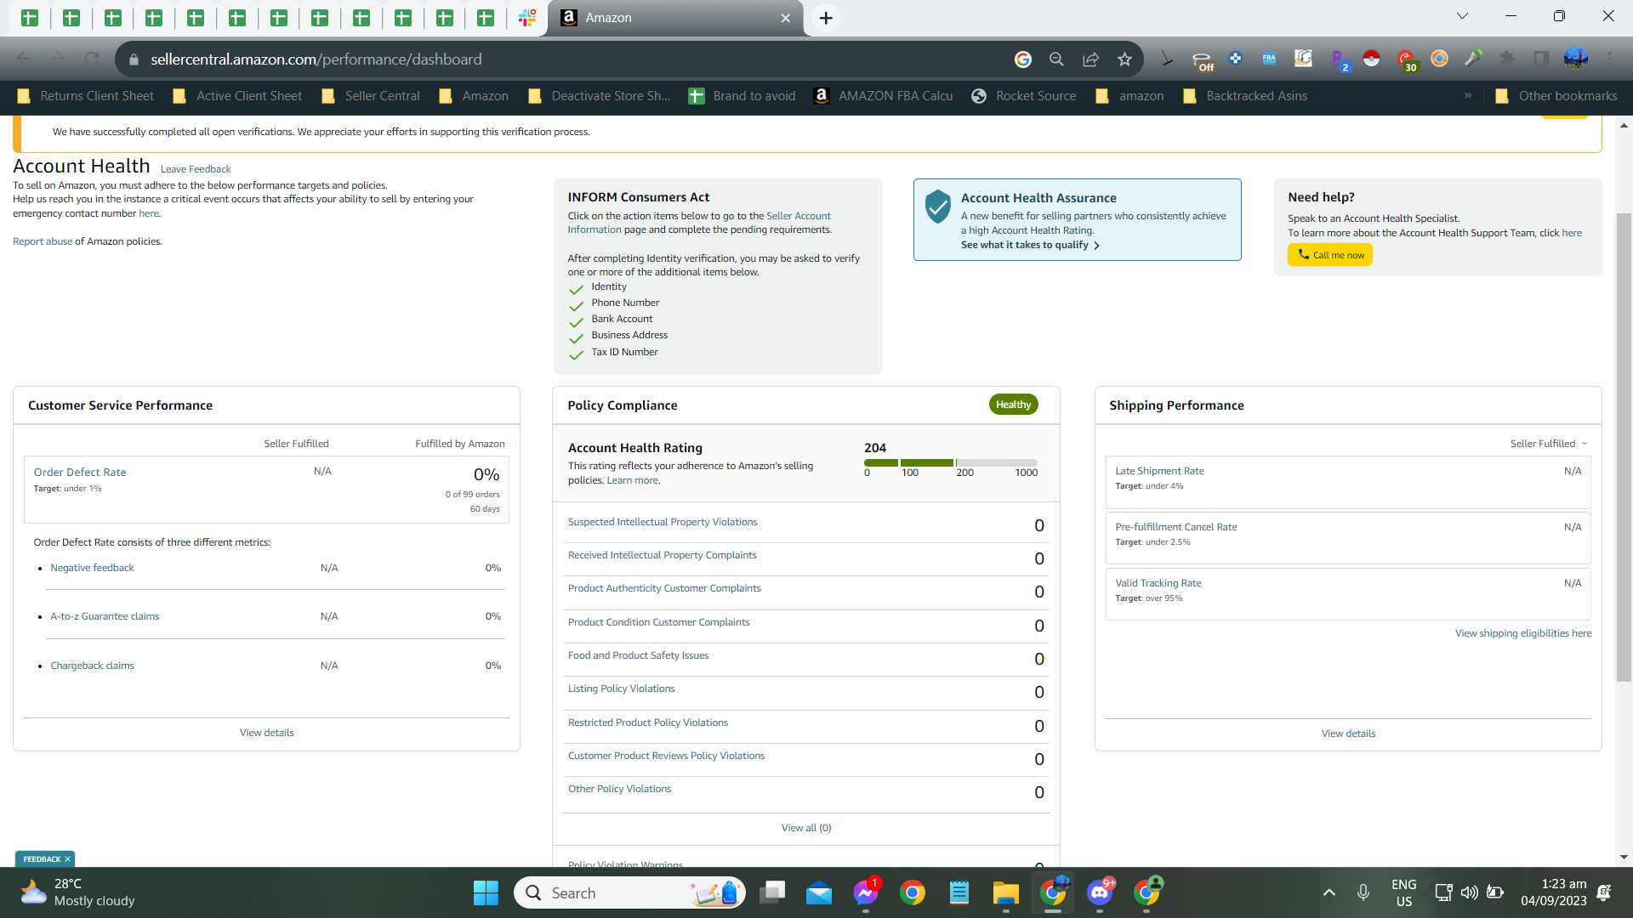Open the Seller Central bookmark folder
This screenshot has width=1633, height=918.
[x=371, y=96]
